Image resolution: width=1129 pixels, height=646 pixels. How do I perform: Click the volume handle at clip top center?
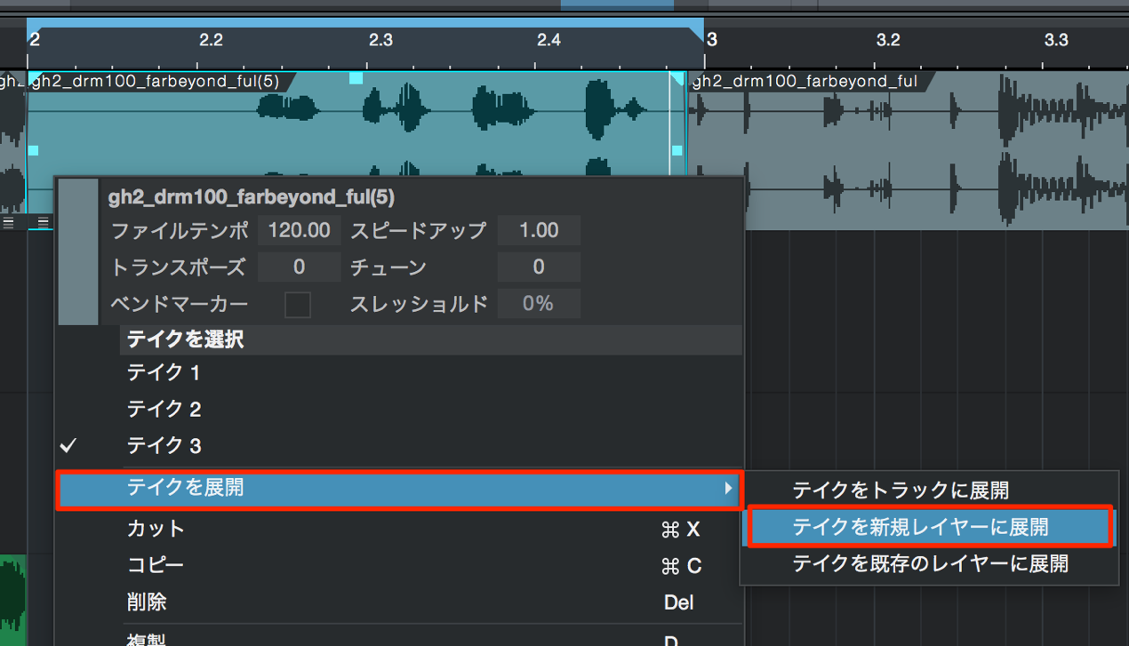[x=356, y=78]
